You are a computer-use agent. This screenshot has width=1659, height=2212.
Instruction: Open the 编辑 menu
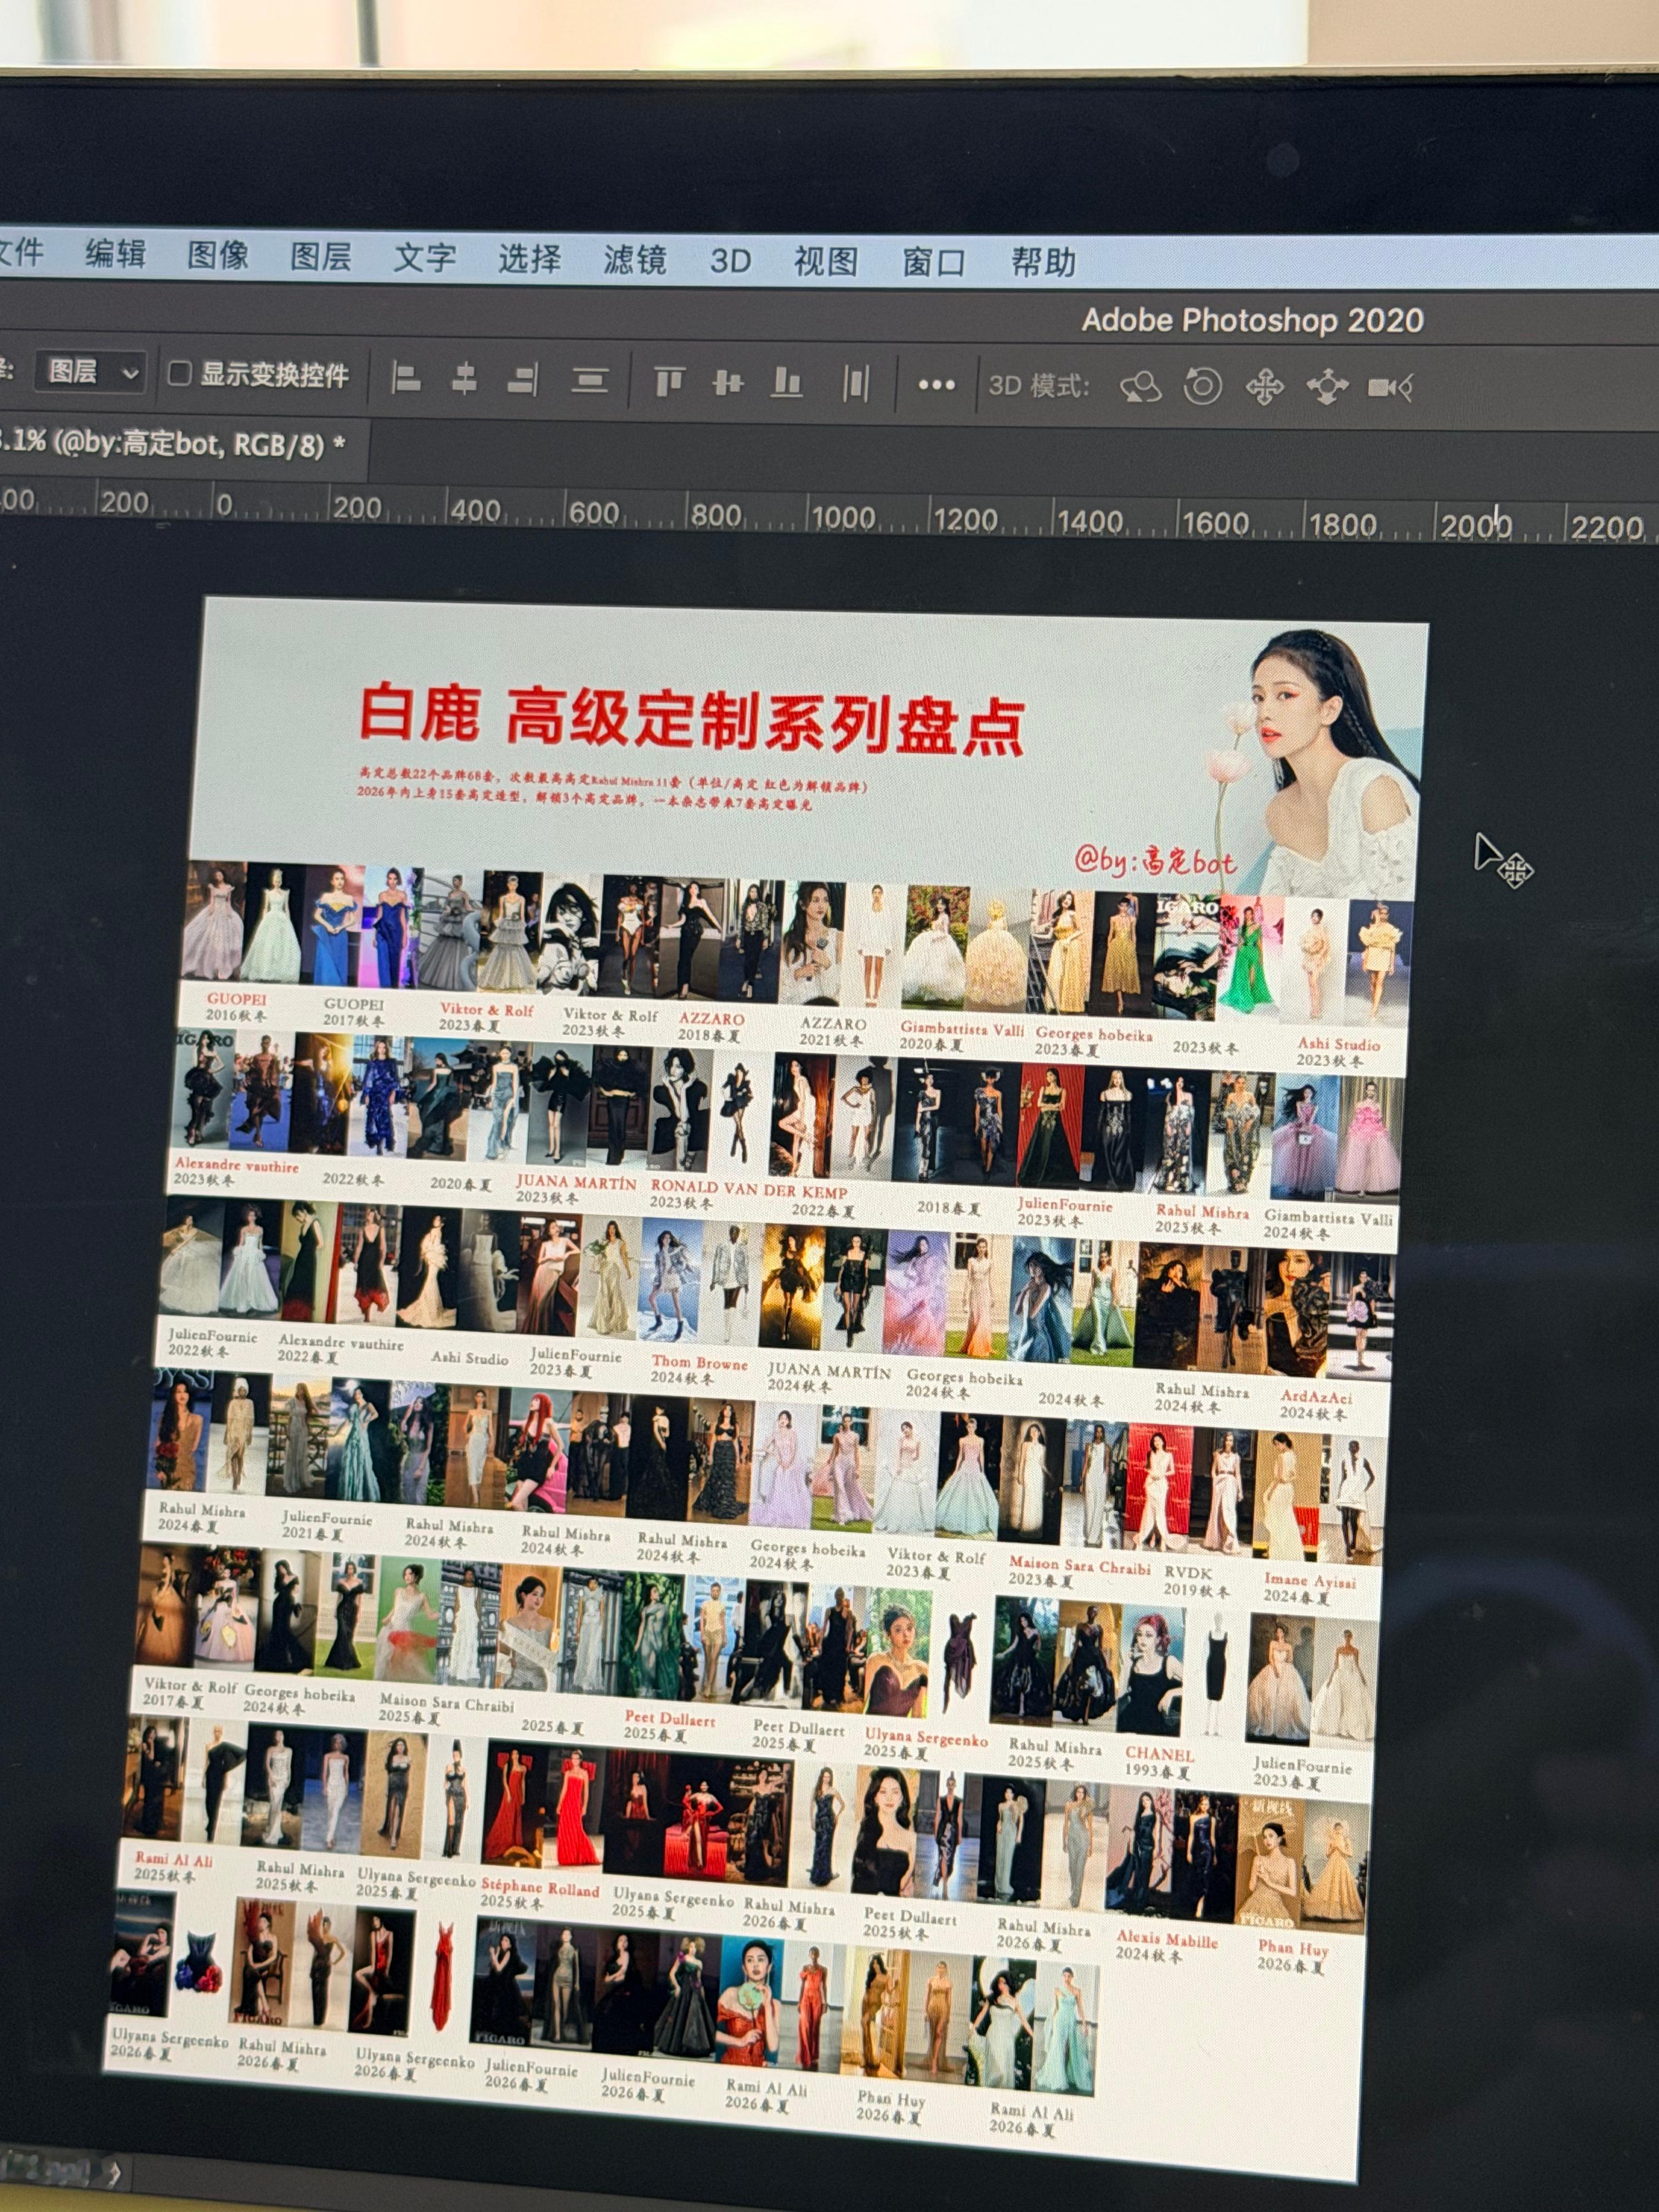(x=115, y=254)
